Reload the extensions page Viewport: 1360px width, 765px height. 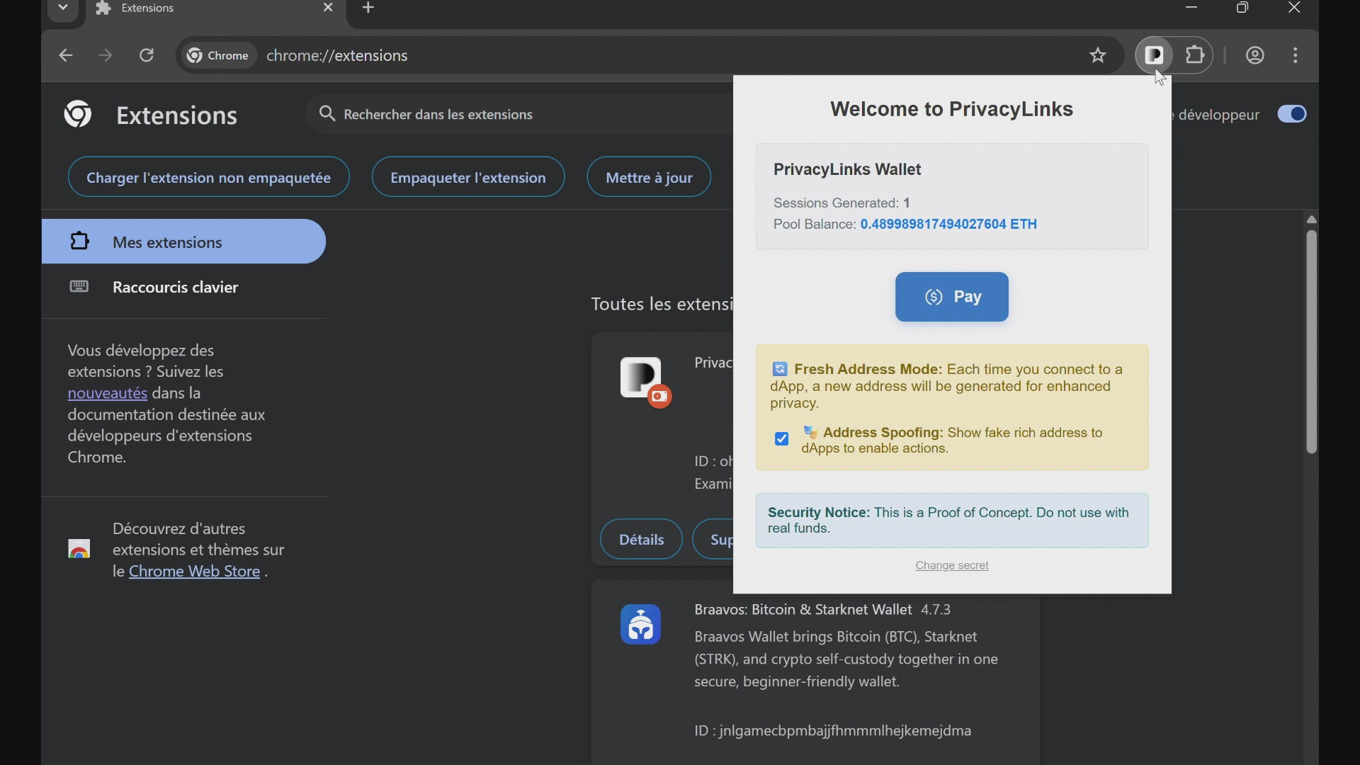147,55
